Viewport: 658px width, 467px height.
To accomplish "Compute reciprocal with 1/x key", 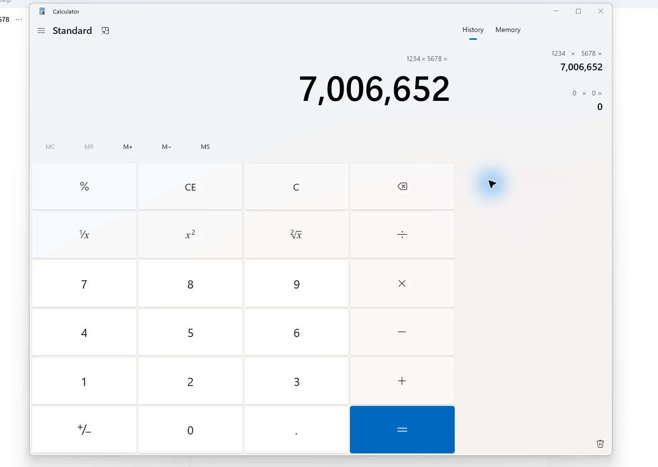I will click(84, 235).
